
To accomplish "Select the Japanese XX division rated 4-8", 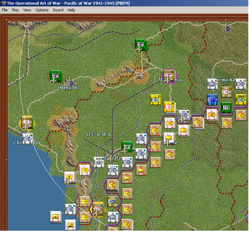I will 112,185.
